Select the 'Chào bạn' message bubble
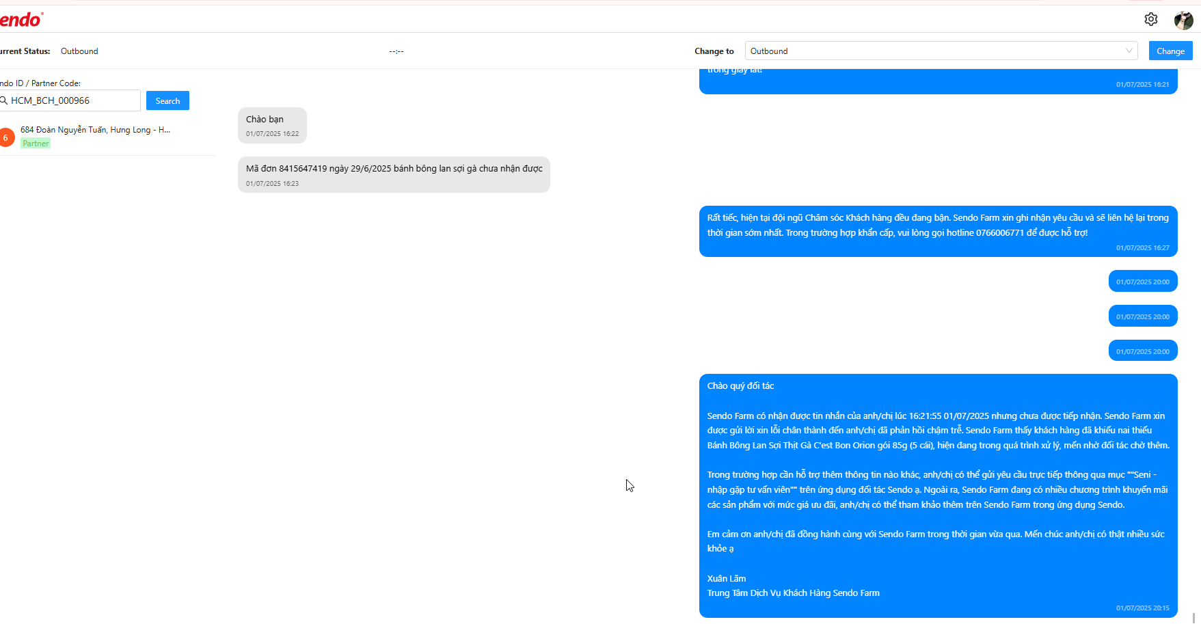Image resolution: width=1201 pixels, height=624 pixels. [x=272, y=125]
